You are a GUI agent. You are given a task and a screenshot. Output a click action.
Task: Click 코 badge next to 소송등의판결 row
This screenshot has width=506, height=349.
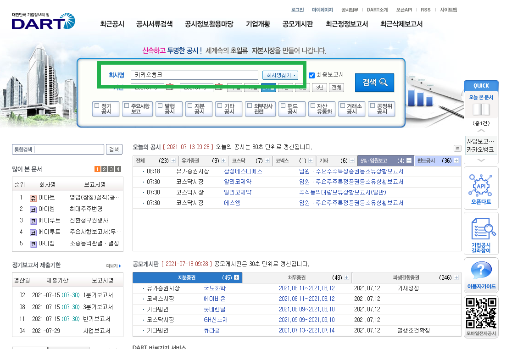33,244
